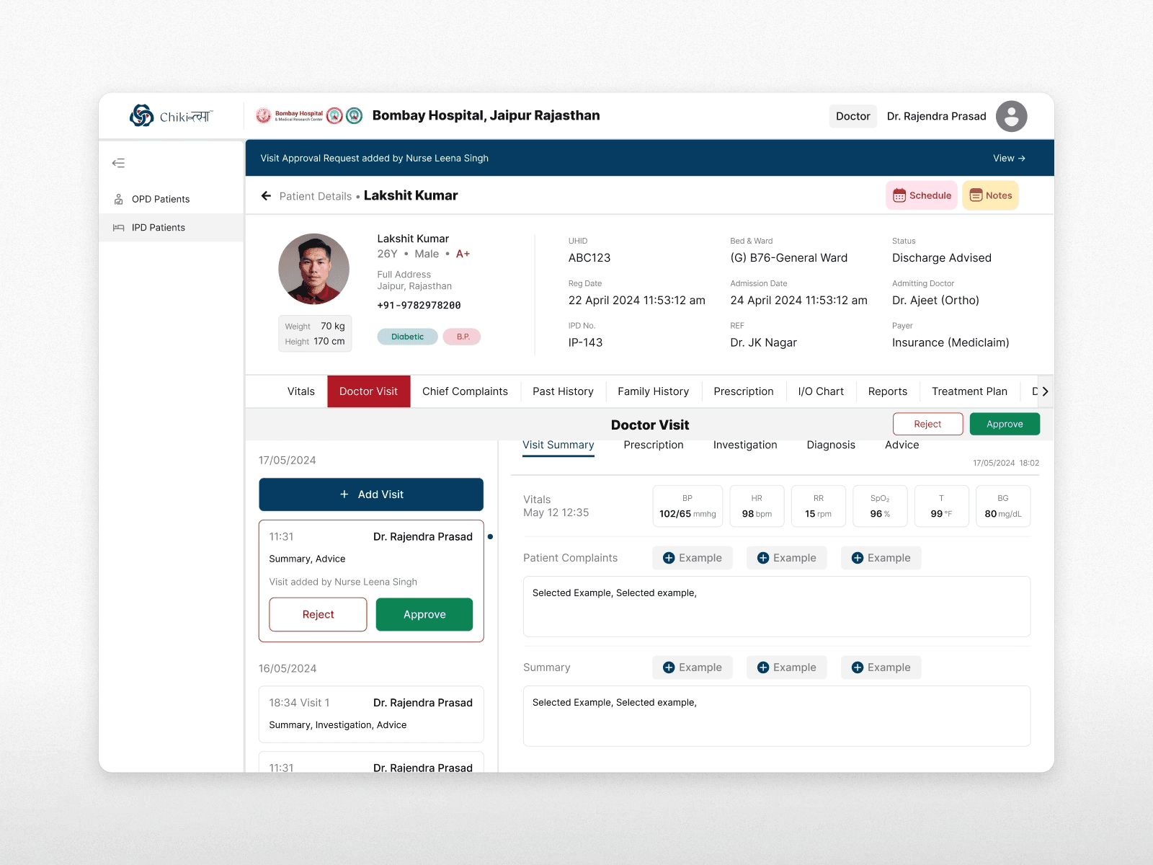Click the BG 80 mg/dL box
The height and width of the screenshot is (865, 1153).
1003,506
